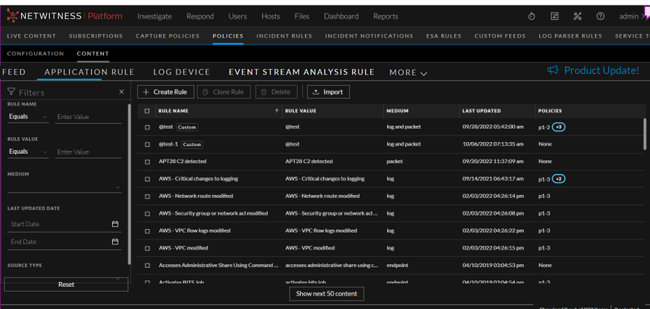Screen dimensions: 650x309
Task: Close the Filters panel with X icon
Action: 121,92
